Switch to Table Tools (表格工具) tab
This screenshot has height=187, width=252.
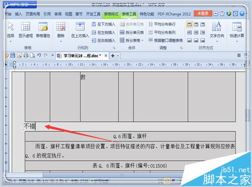click(x=129, y=14)
